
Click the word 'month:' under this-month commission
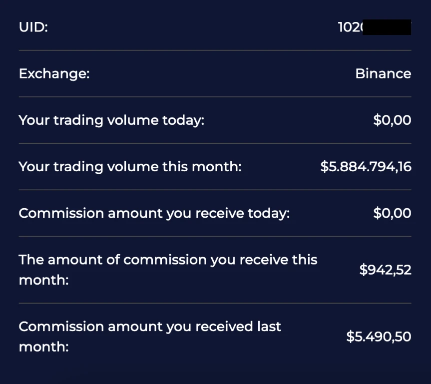43,280
